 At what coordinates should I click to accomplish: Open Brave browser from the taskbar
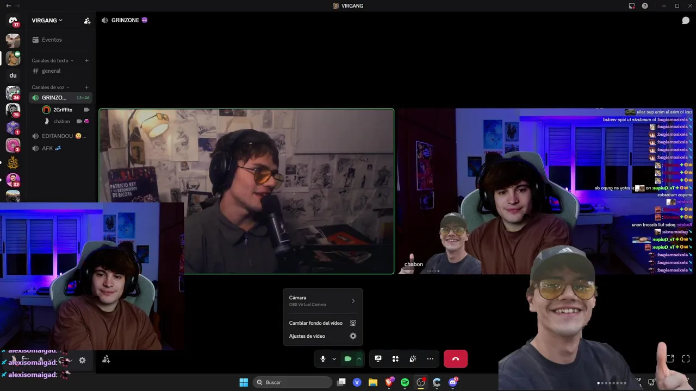tap(389, 382)
